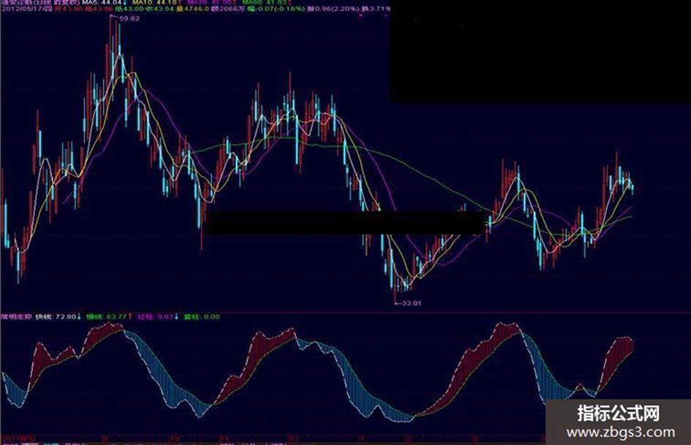The image size is (691, 445).
Task: Click the volume 4746.0 value
Action: pos(192,8)
